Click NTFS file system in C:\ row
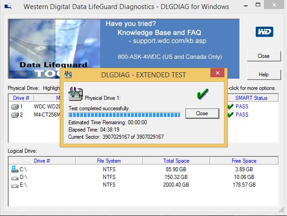This screenshot has width=287, height=216. (109, 169)
